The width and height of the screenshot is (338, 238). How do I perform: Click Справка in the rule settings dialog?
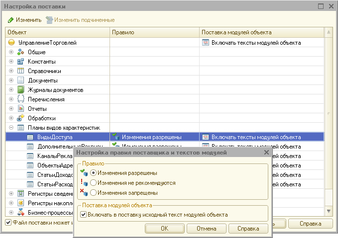coord(248,229)
